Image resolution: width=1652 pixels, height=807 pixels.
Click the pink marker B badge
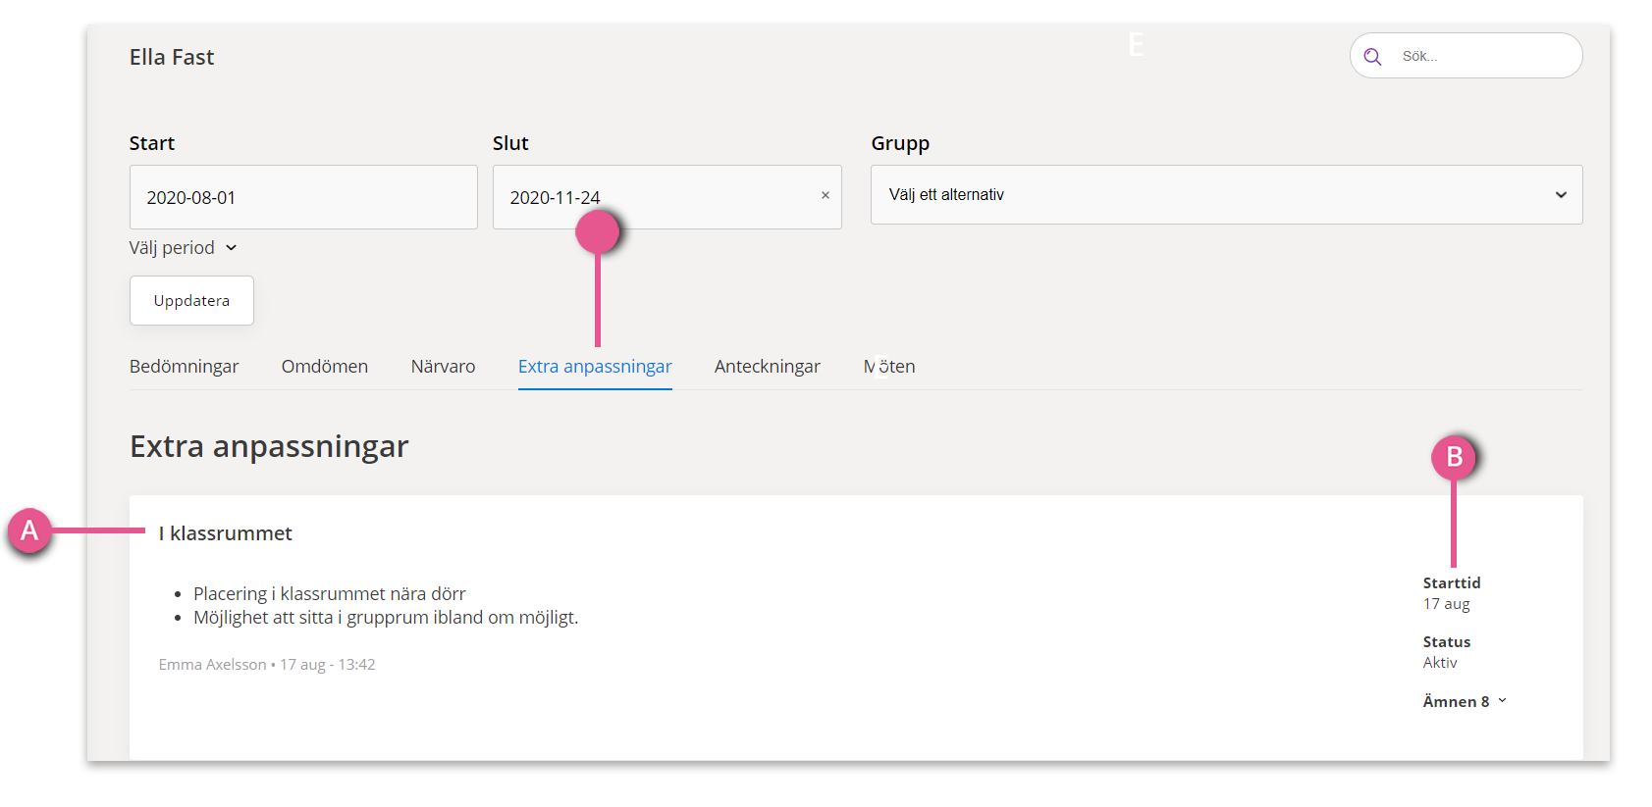pos(1454,457)
